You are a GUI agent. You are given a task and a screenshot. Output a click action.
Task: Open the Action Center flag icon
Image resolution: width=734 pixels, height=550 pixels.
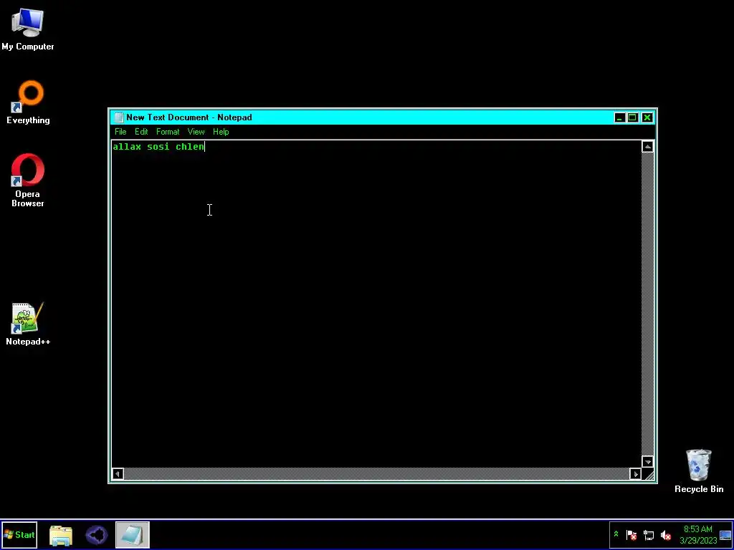click(631, 534)
